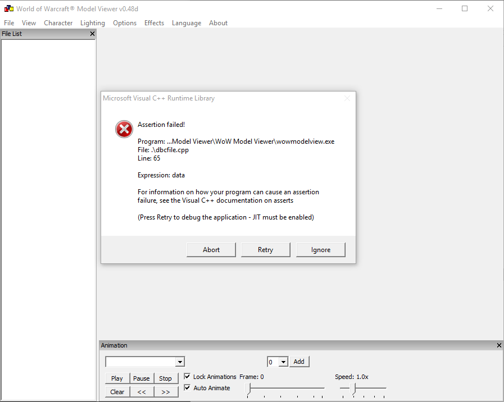Toggle the Auto Animate checkbox
Viewport: 504px width, 402px height.
tap(187, 387)
